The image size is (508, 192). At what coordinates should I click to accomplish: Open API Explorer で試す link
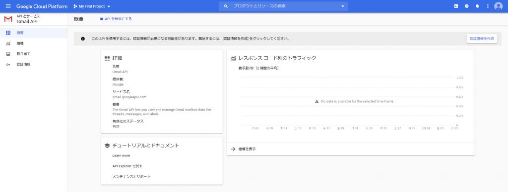127,166
